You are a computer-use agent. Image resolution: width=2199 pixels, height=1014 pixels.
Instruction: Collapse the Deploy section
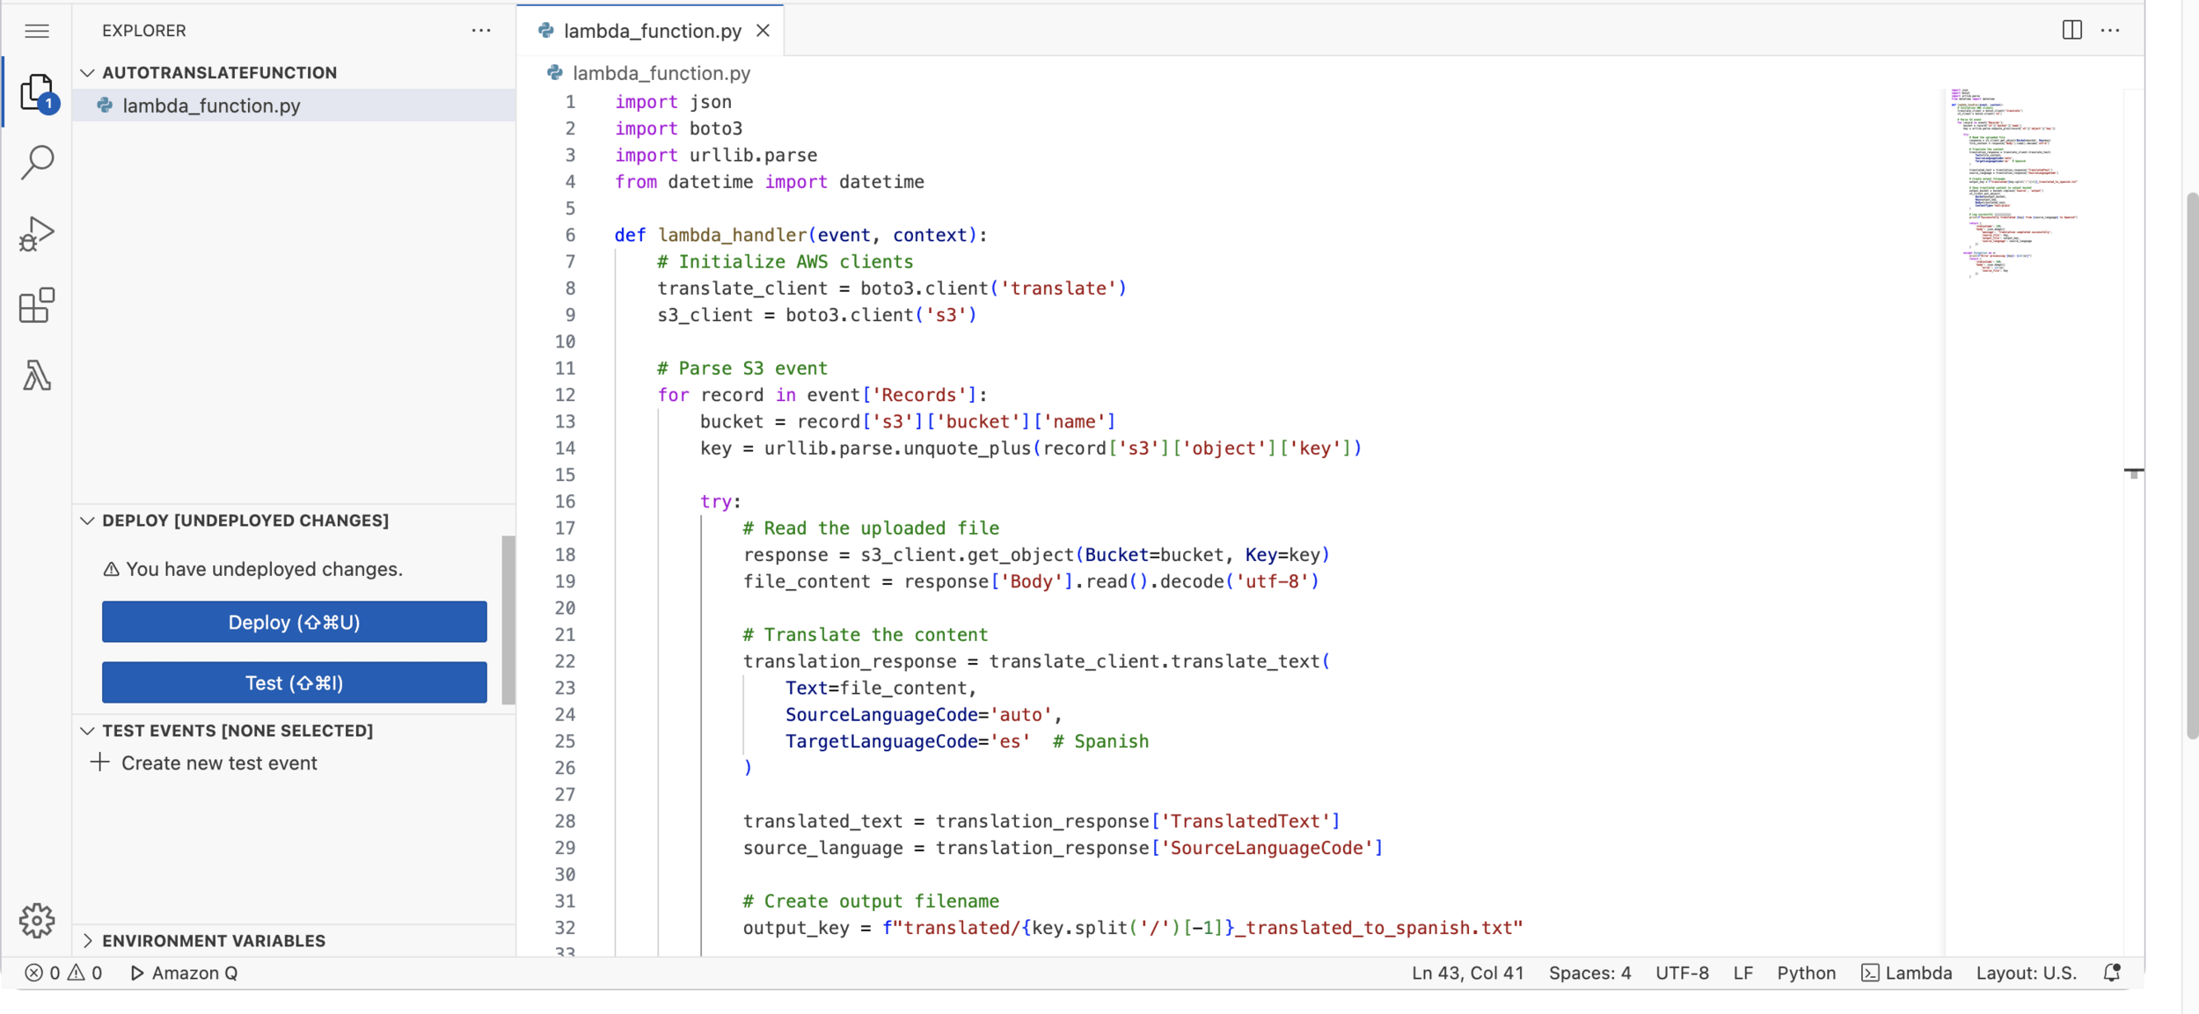(88, 521)
